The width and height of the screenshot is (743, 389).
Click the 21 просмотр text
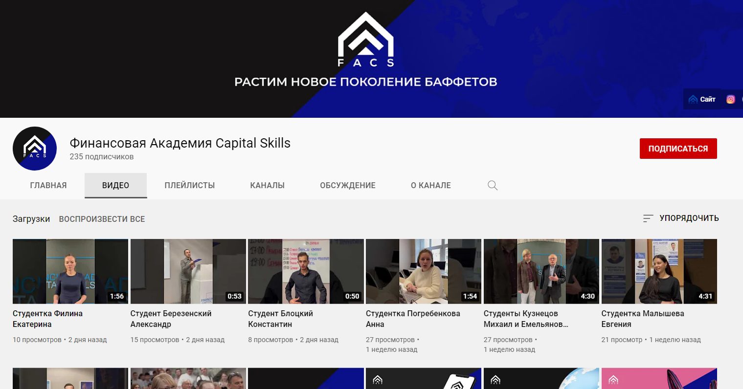[x=622, y=340]
